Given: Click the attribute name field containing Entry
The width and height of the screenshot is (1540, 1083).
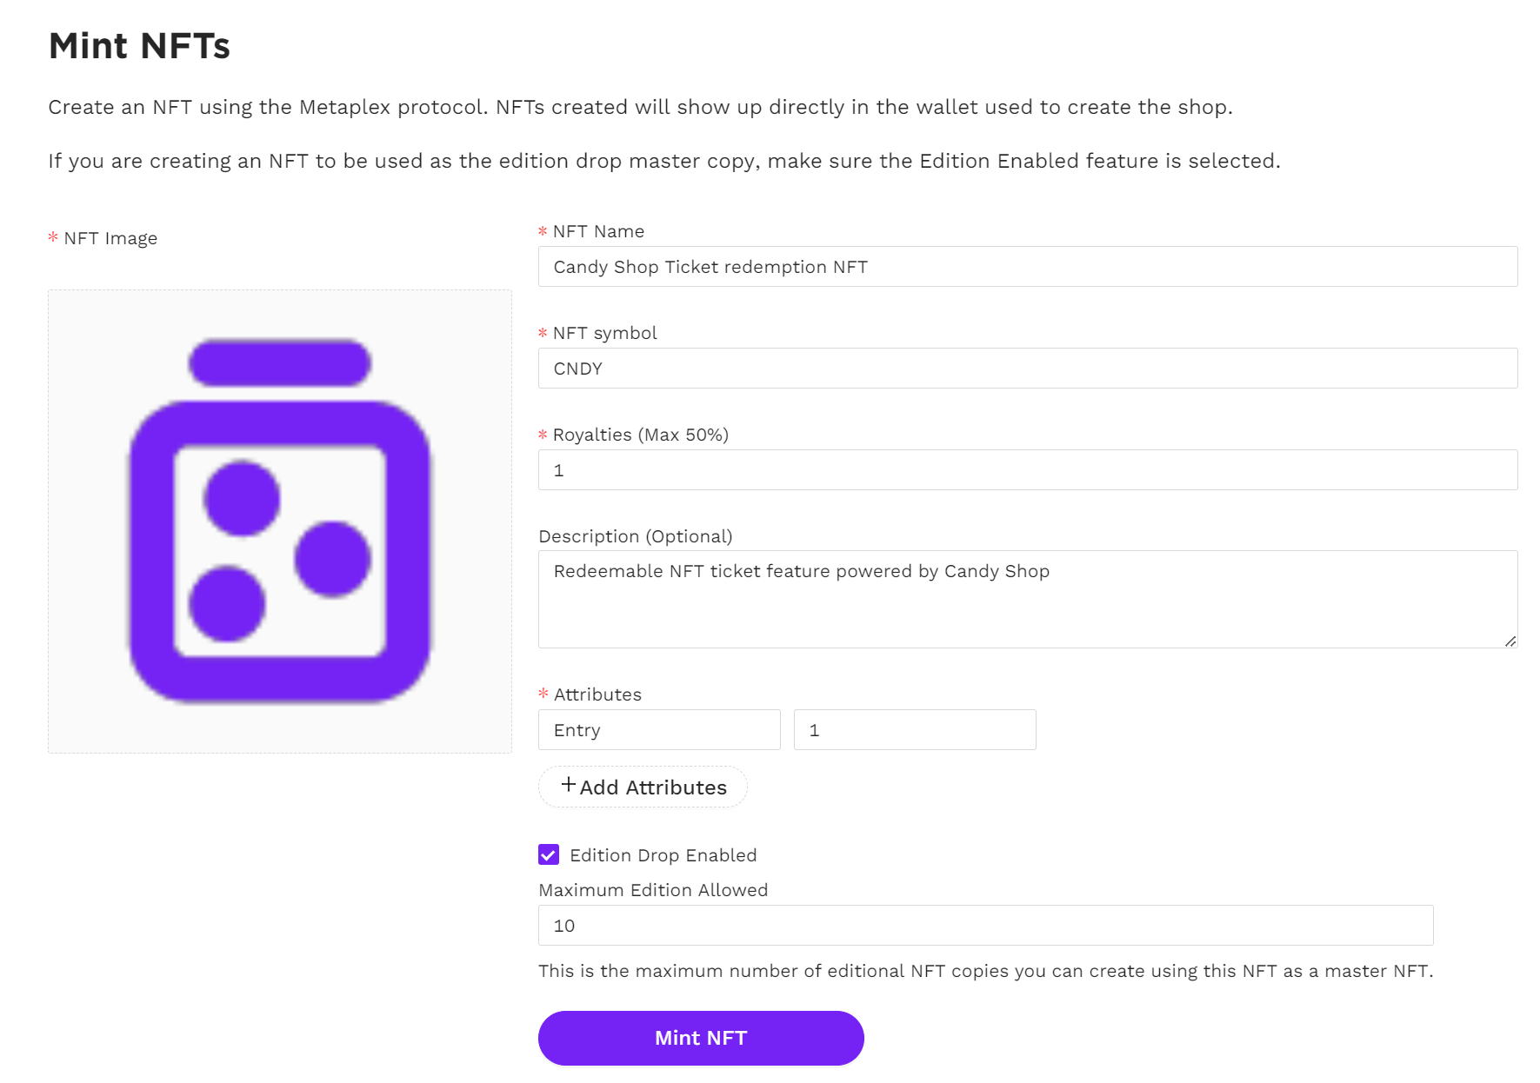Looking at the screenshot, I should tap(659, 730).
